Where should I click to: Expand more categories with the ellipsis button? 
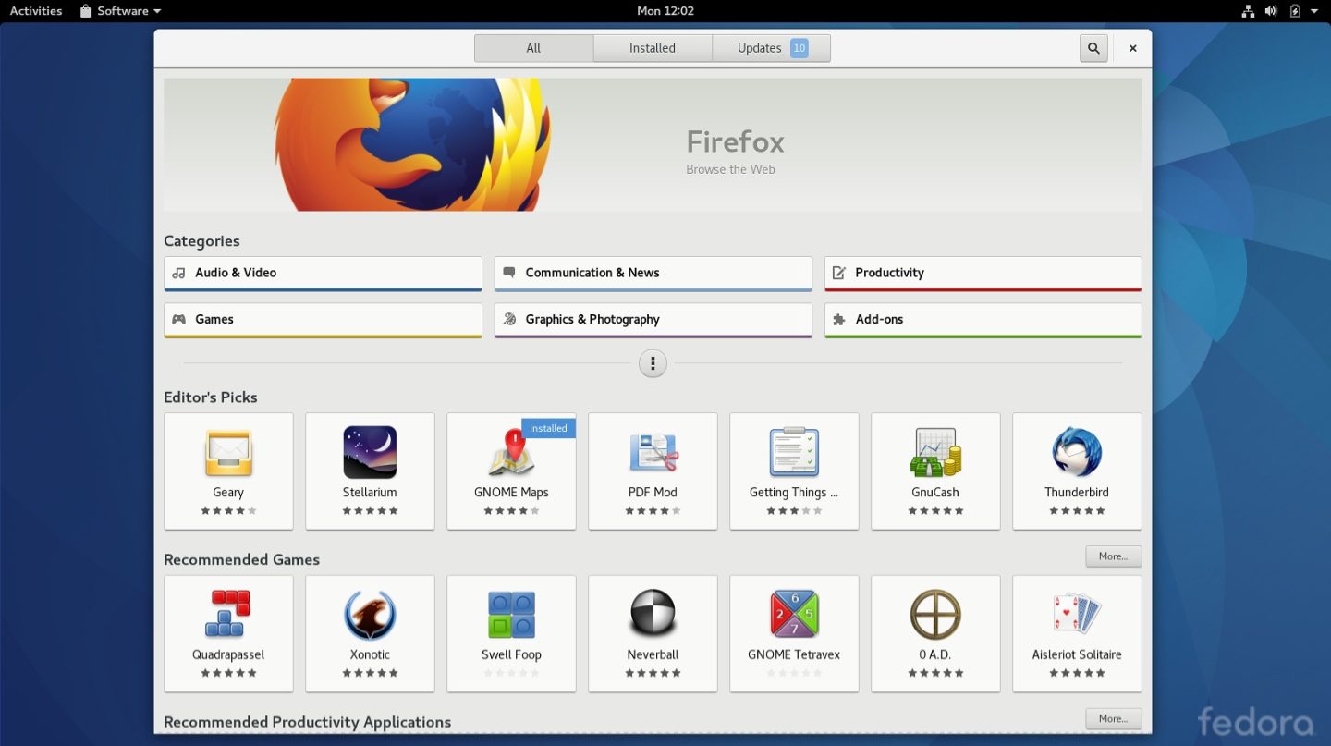653,363
